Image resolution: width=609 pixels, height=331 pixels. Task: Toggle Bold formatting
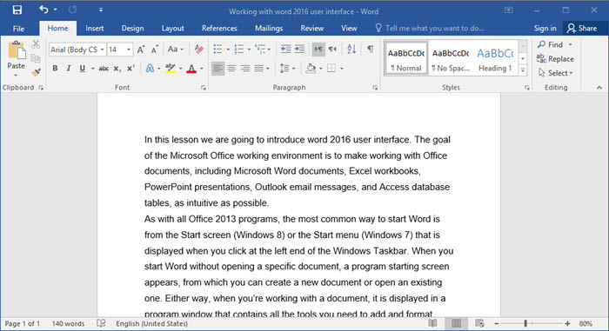[x=55, y=69]
